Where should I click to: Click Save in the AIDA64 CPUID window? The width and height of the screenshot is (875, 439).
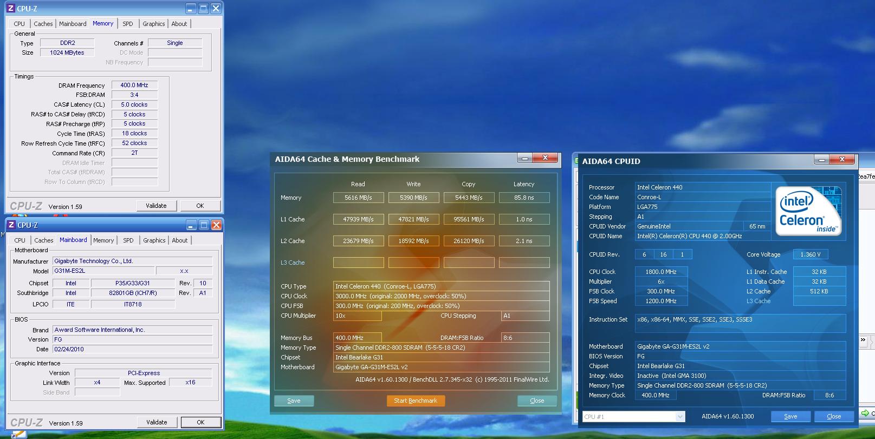pyautogui.click(x=790, y=416)
